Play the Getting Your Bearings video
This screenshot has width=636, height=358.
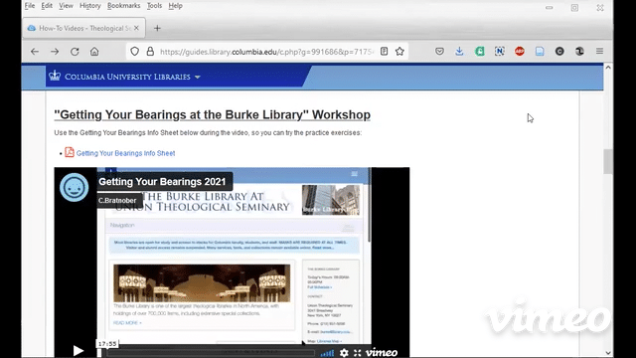pos(78,350)
